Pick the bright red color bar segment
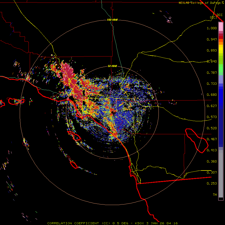 click(x=221, y=37)
